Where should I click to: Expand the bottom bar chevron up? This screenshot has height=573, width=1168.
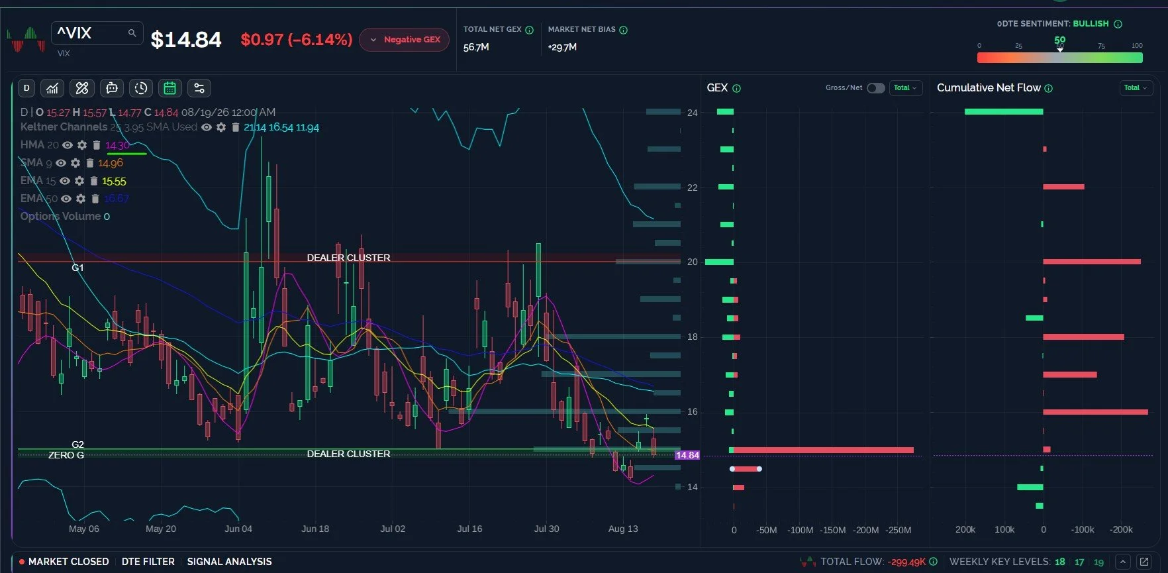pos(1123,562)
